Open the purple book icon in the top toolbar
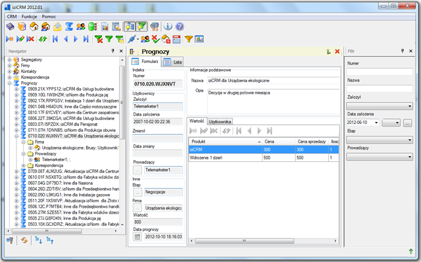 10,26
